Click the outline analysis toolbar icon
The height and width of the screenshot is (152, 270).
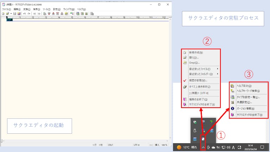[x=72, y=14]
